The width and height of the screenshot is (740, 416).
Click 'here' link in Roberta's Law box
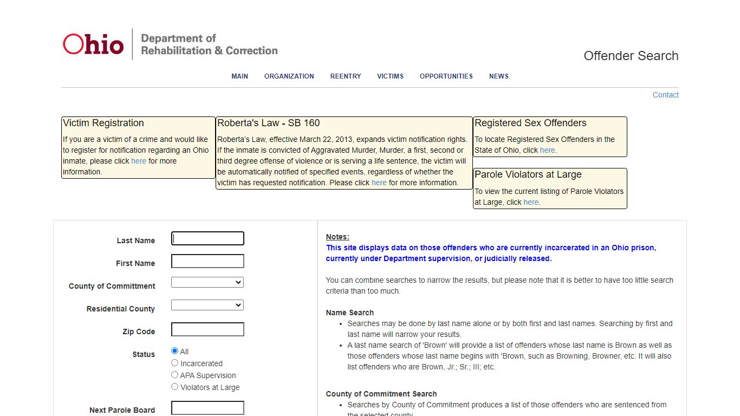(379, 183)
